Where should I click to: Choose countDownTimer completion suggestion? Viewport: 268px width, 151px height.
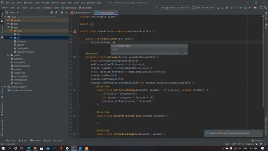(x=149, y=46)
